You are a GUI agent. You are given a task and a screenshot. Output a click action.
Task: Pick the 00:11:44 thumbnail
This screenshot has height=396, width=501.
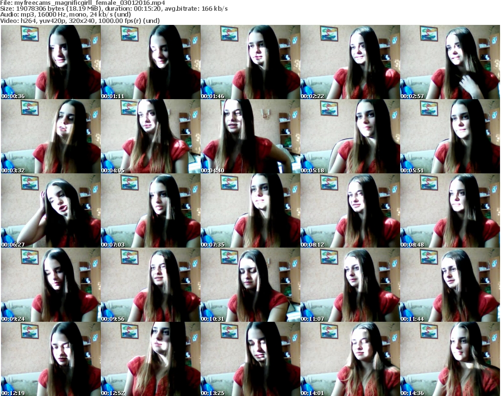tap(450, 285)
